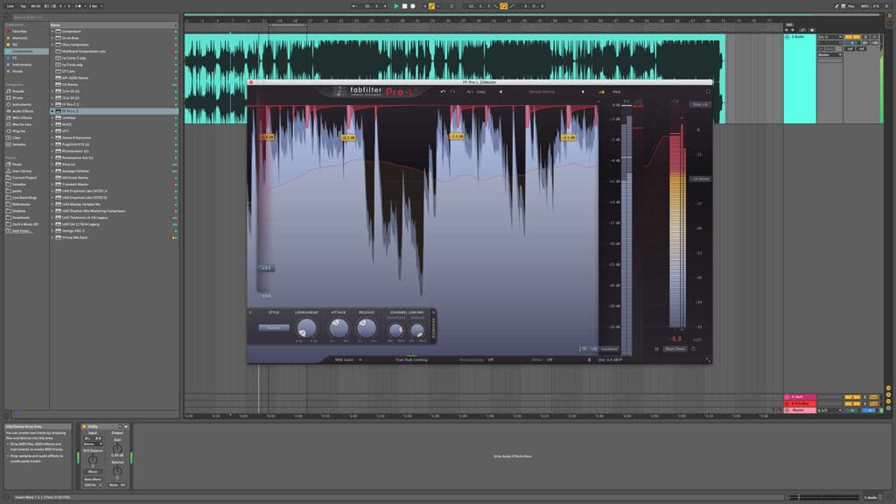Image resolution: width=896 pixels, height=504 pixels.
Task: Go to next preset in Pro-L 2
Action: 583,91
